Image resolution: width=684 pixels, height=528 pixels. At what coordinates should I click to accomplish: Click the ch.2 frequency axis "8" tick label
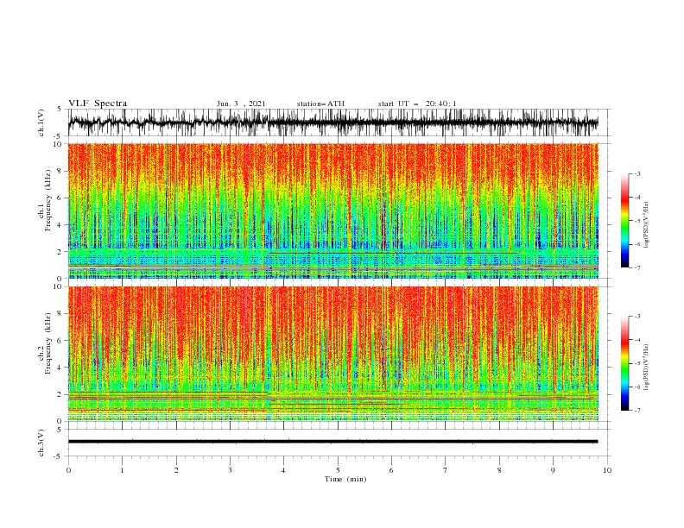[60, 314]
